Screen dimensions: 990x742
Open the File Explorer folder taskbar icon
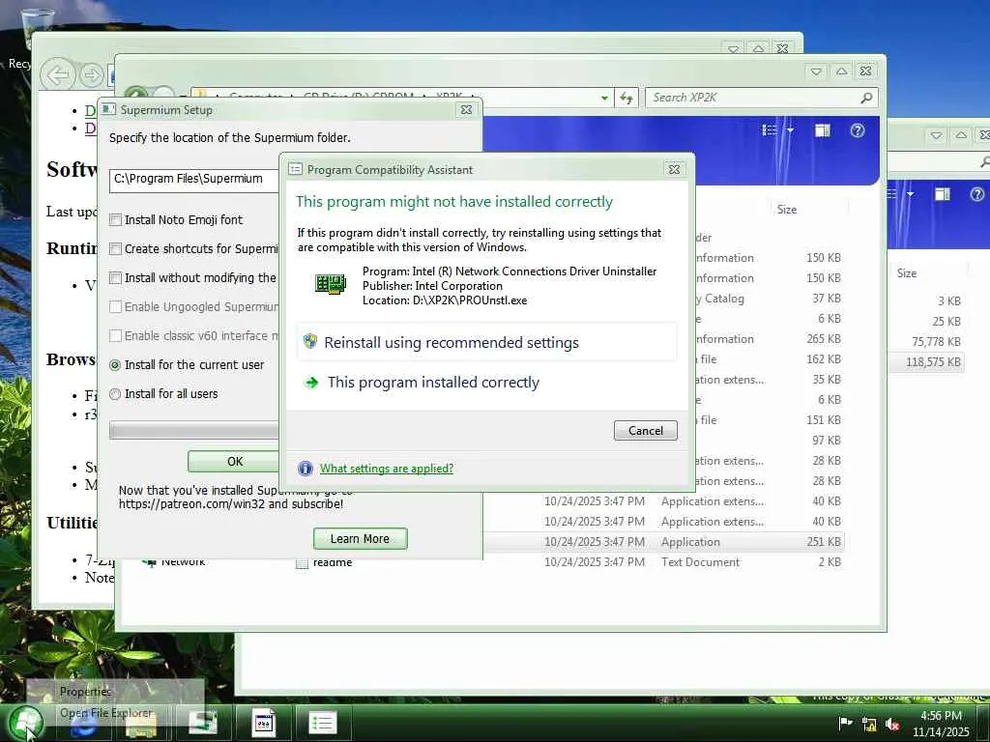(x=141, y=723)
